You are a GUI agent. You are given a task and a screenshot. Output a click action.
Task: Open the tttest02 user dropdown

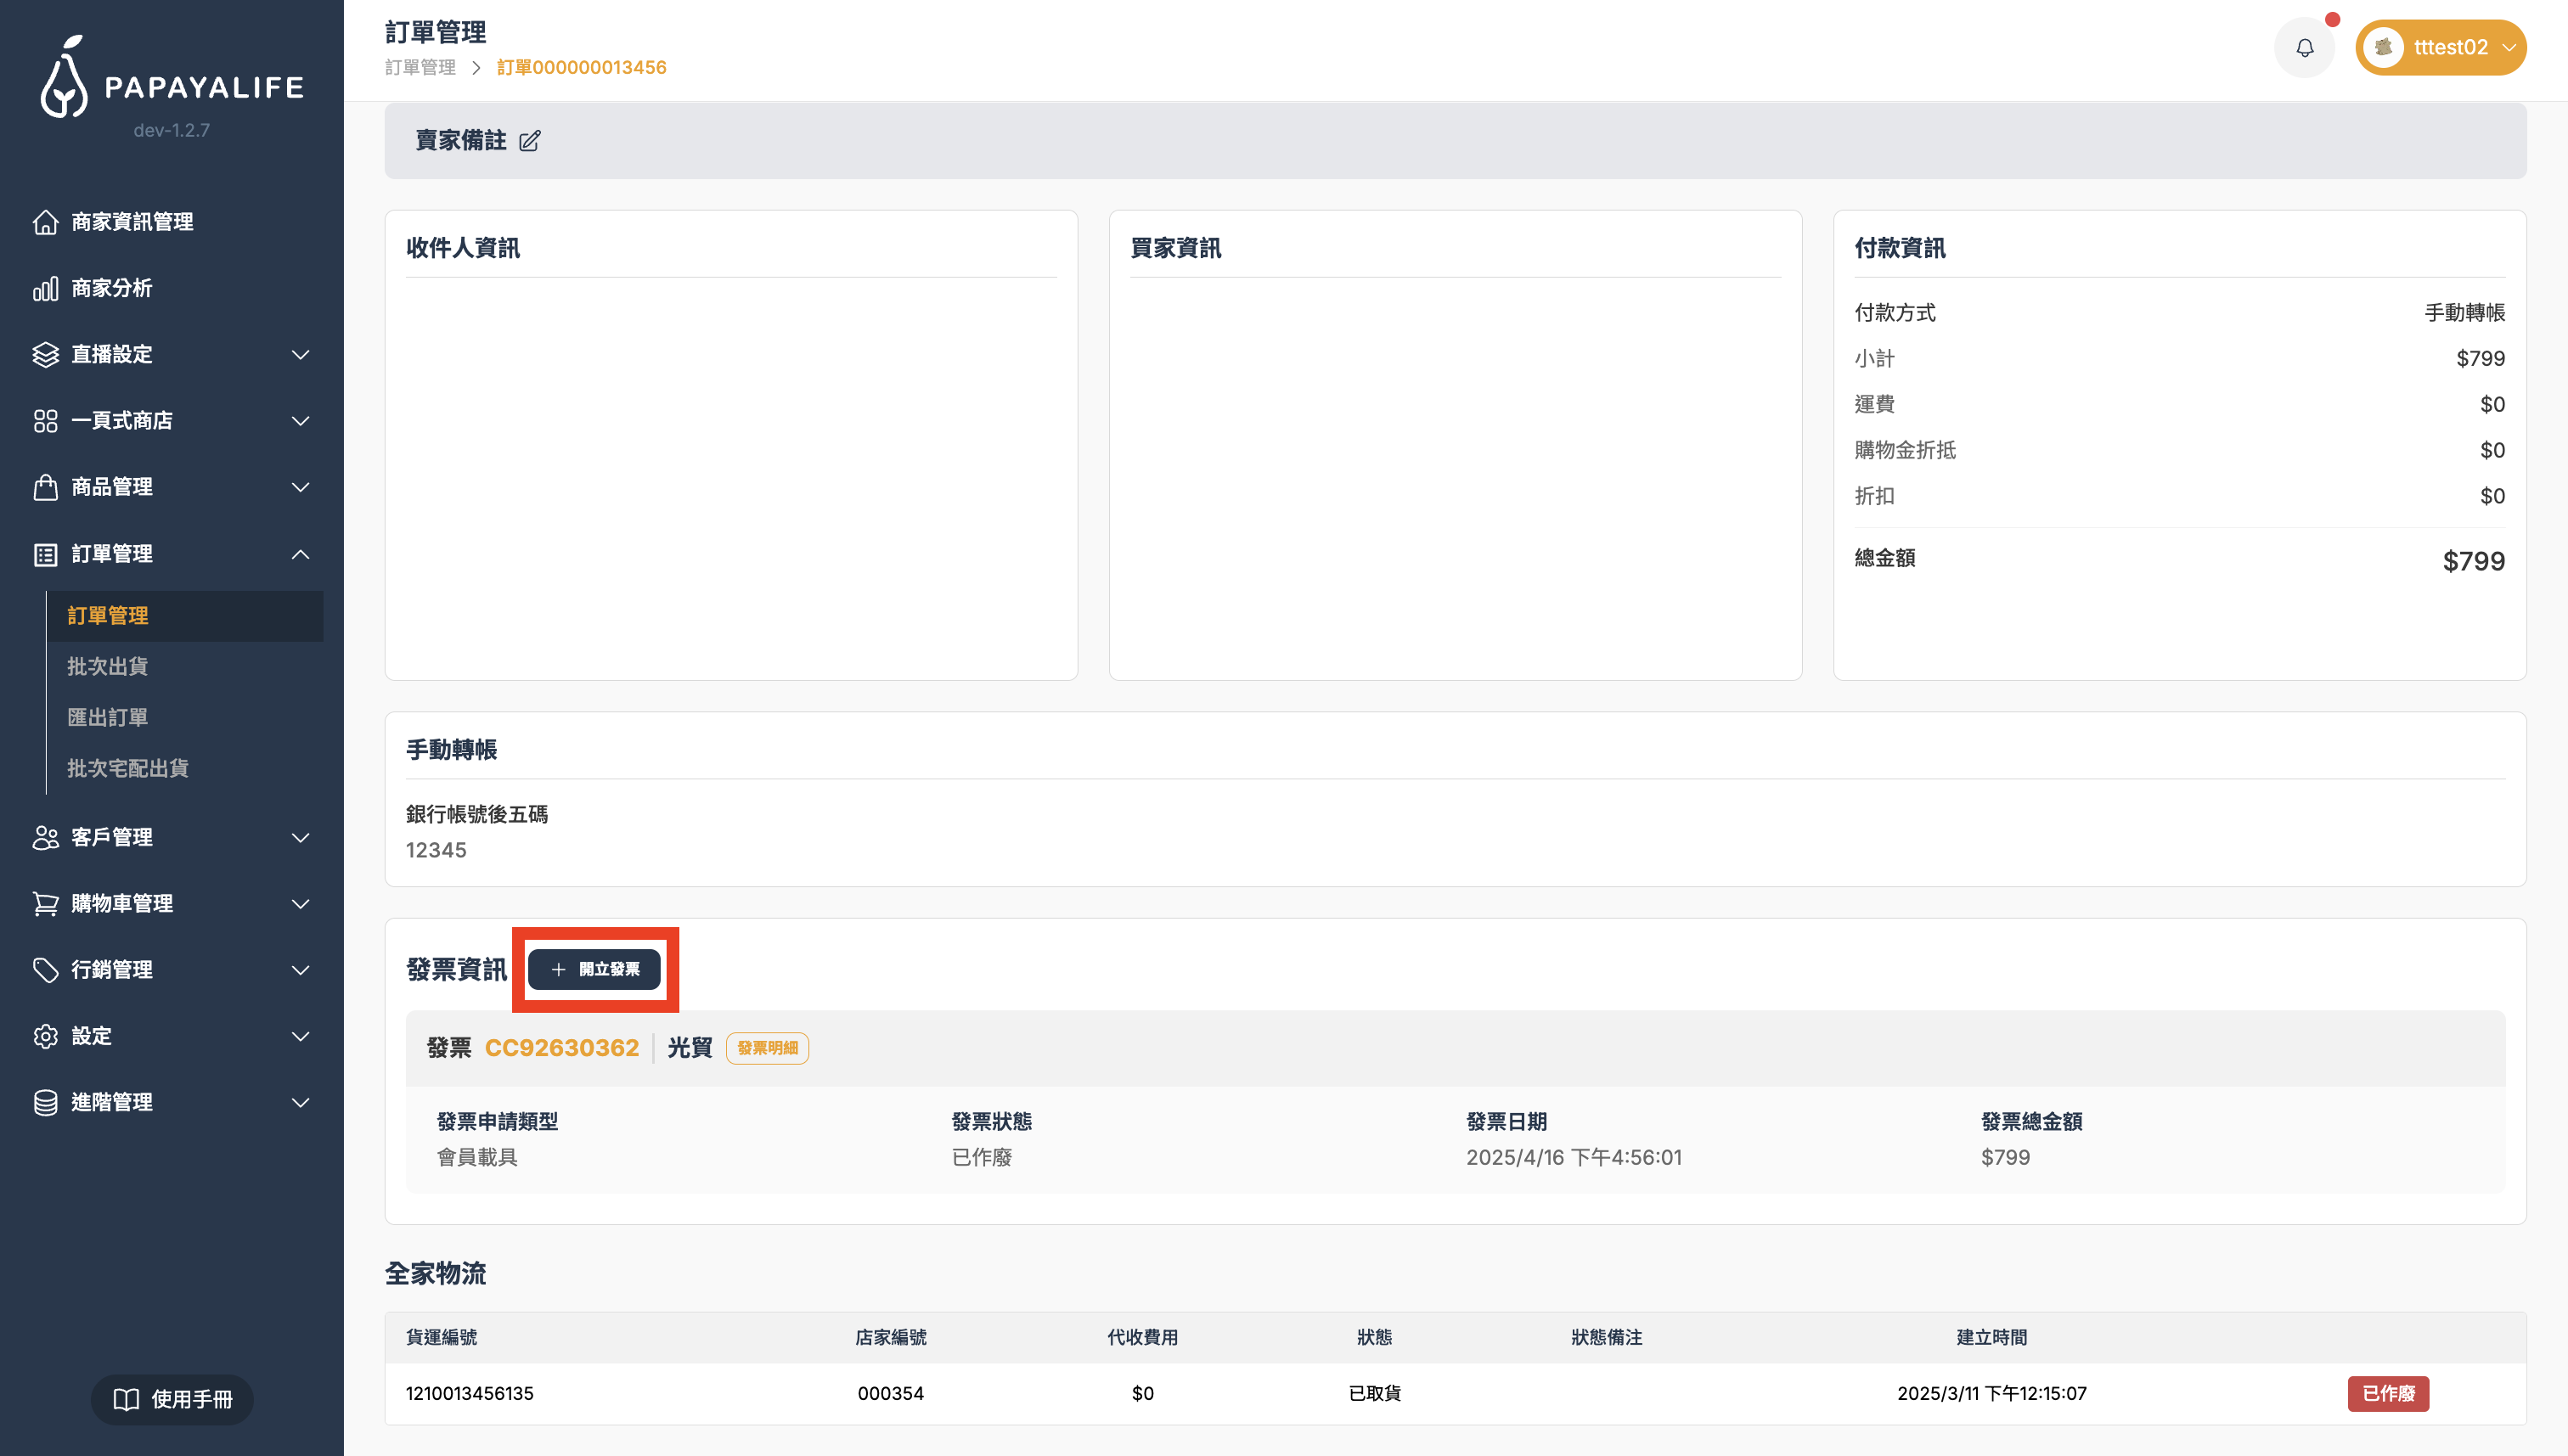pos(2440,48)
